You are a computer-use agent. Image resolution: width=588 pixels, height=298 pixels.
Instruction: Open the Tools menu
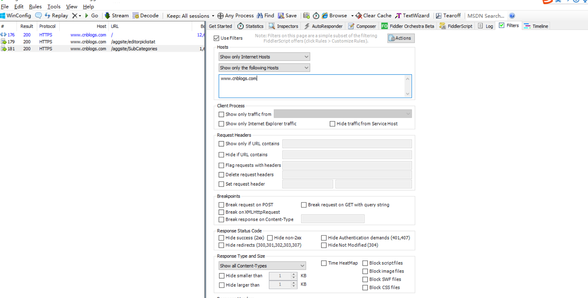tap(54, 7)
